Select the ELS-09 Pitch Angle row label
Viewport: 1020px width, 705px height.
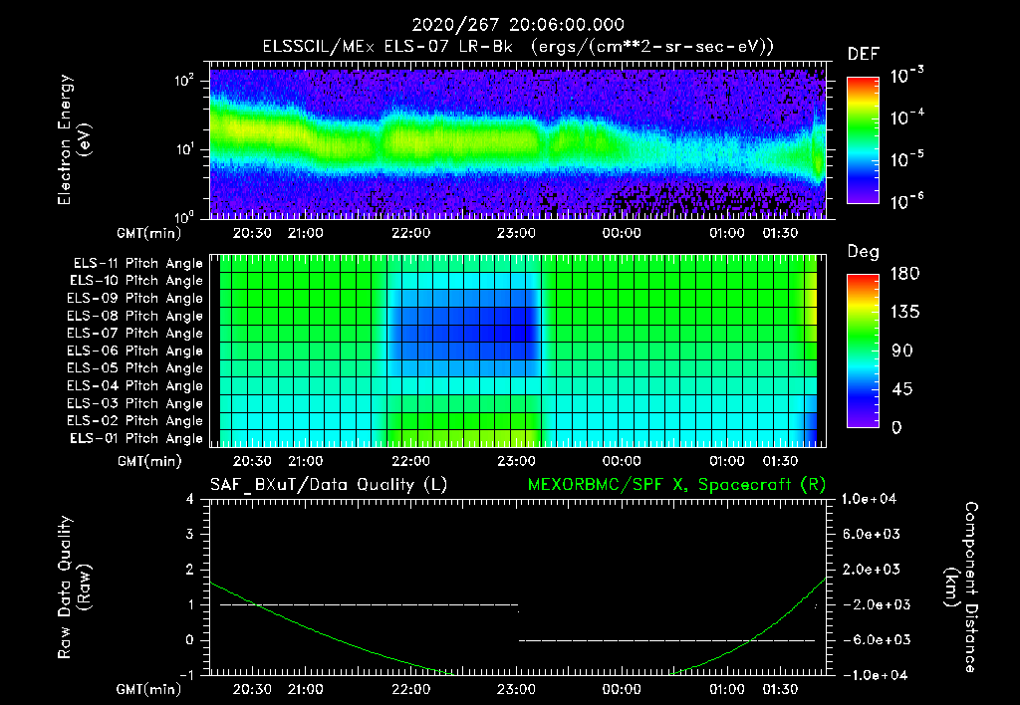pyautogui.click(x=135, y=299)
